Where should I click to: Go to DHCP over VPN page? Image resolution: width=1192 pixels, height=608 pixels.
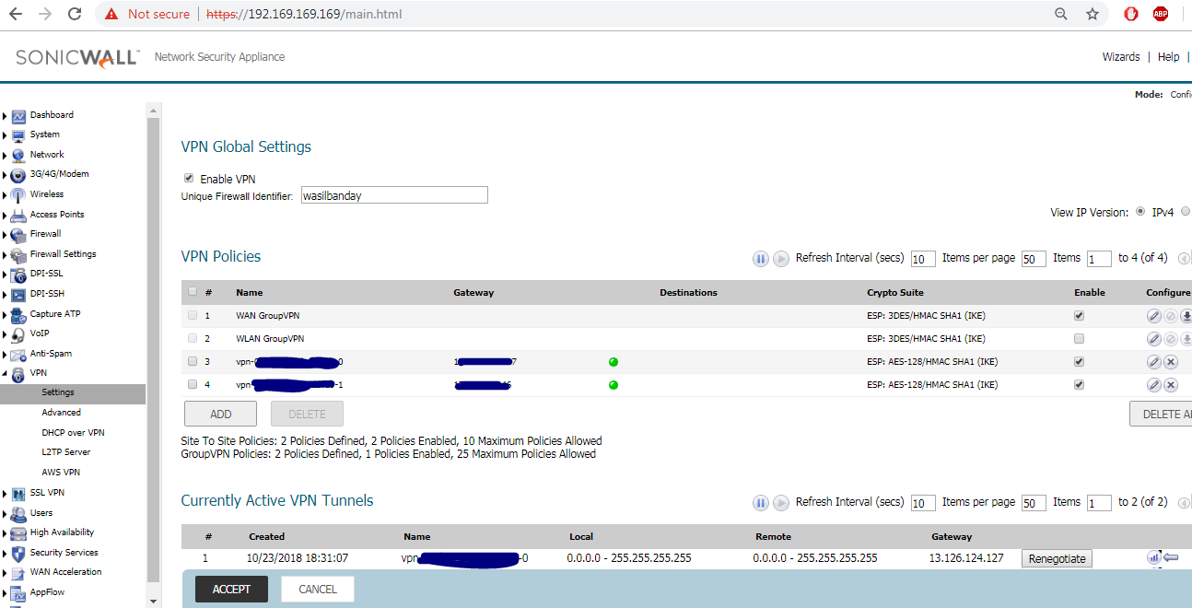[73, 433]
